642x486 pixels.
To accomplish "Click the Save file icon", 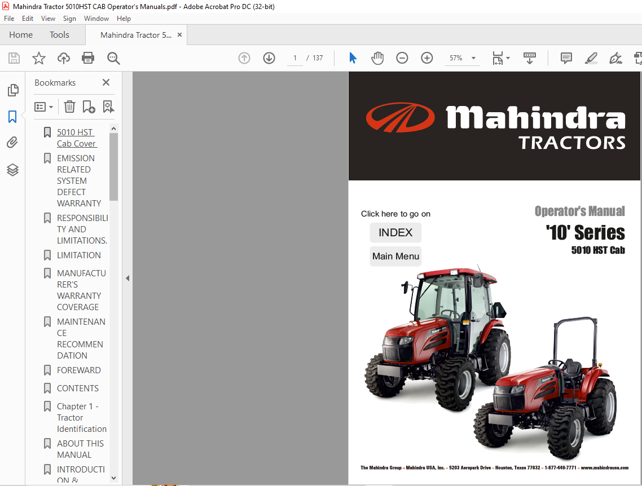I will click(x=14, y=58).
